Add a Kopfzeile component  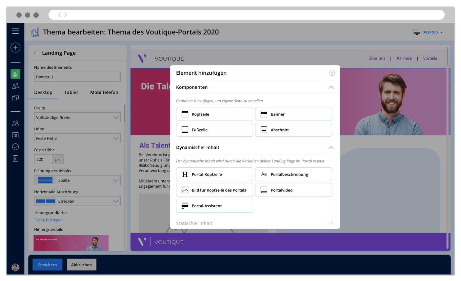click(214, 114)
